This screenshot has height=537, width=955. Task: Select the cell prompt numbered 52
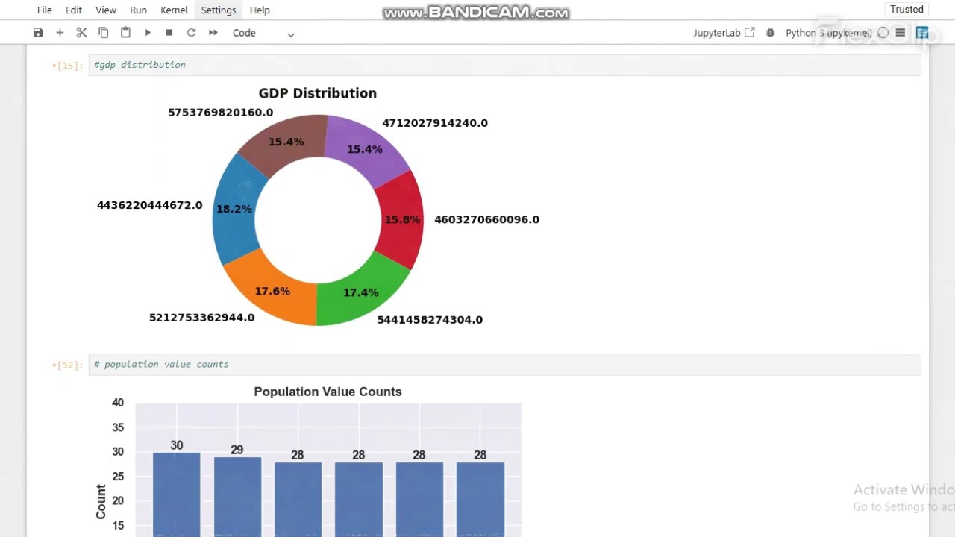tap(67, 365)
